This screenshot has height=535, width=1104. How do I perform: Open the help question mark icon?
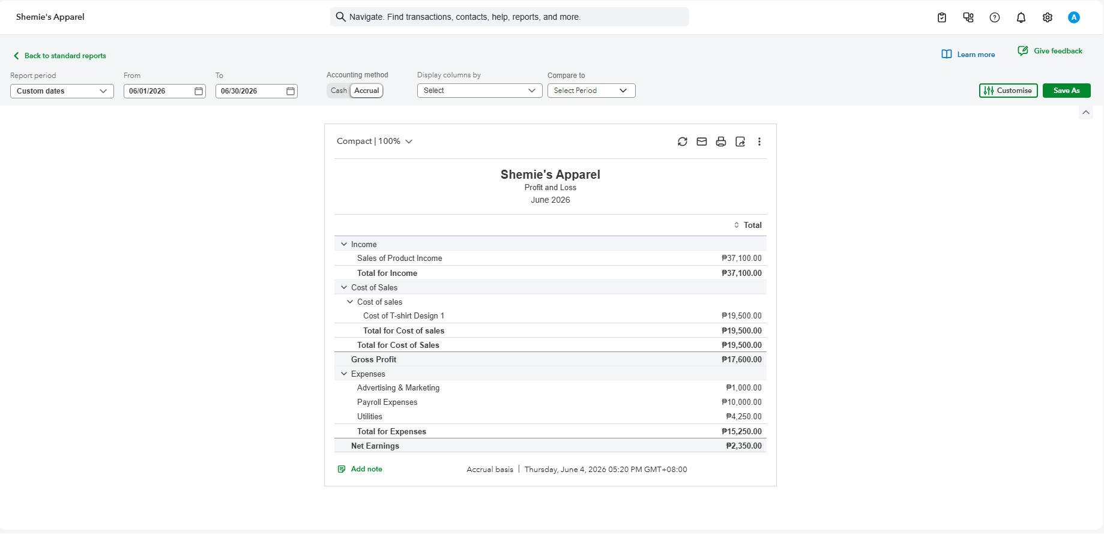point(995,17)
